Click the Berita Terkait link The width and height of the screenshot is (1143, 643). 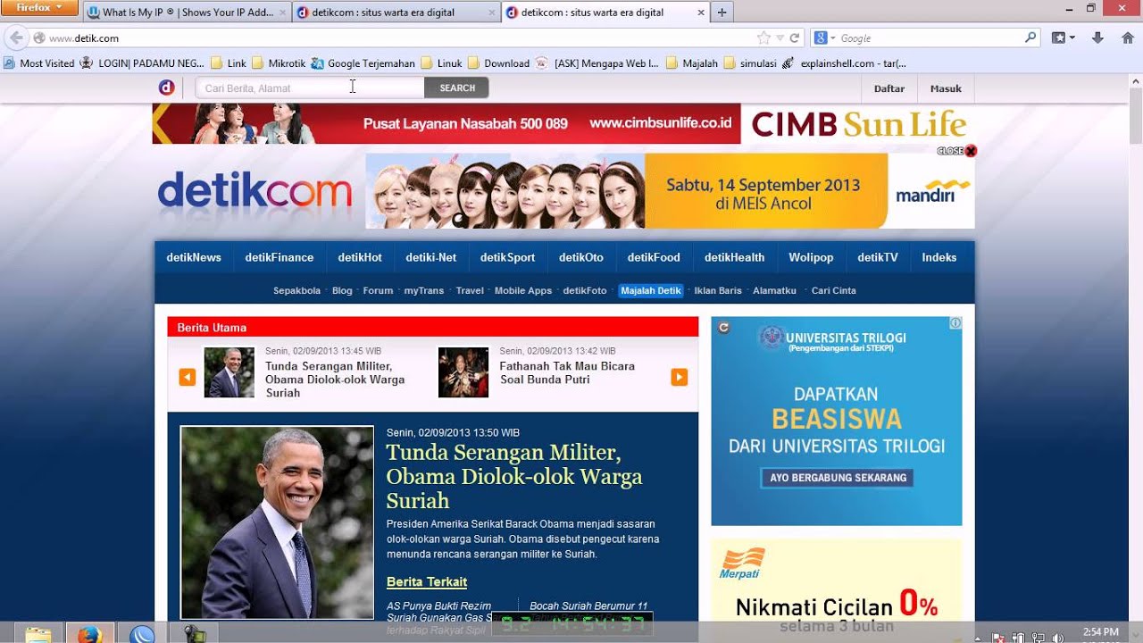click(x=427, y=582)
